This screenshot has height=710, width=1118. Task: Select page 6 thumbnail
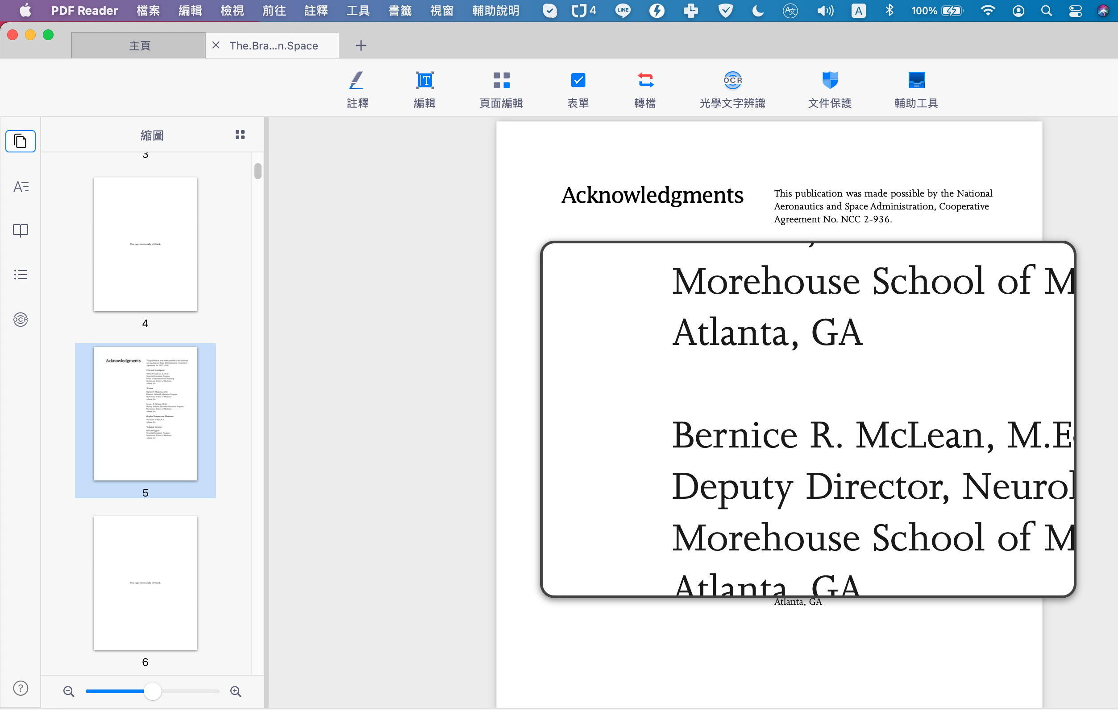click(x=145, y=583)
